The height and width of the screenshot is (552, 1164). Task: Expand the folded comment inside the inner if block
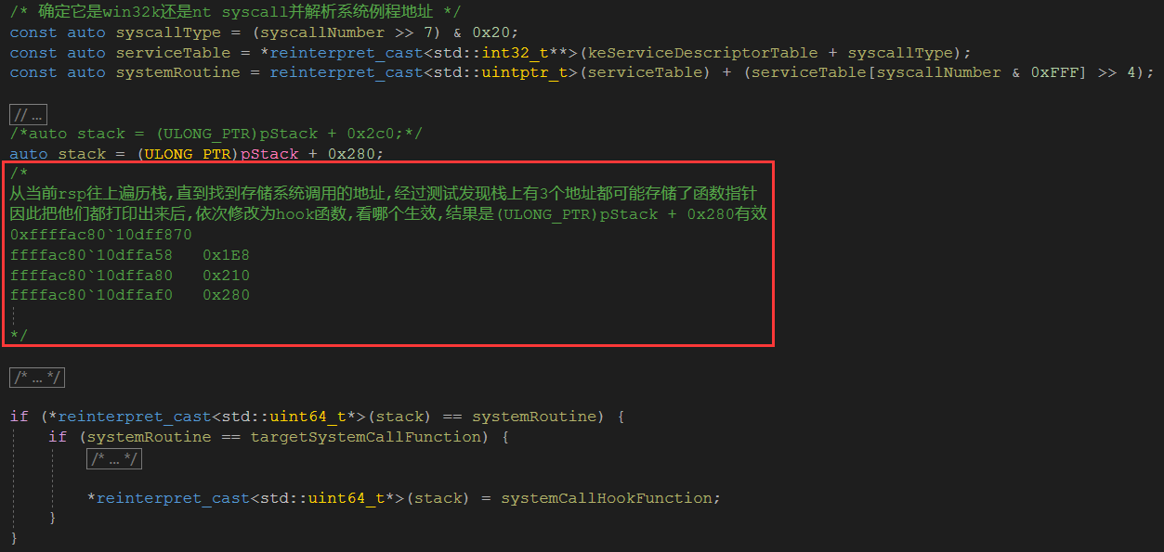[114, 459]
